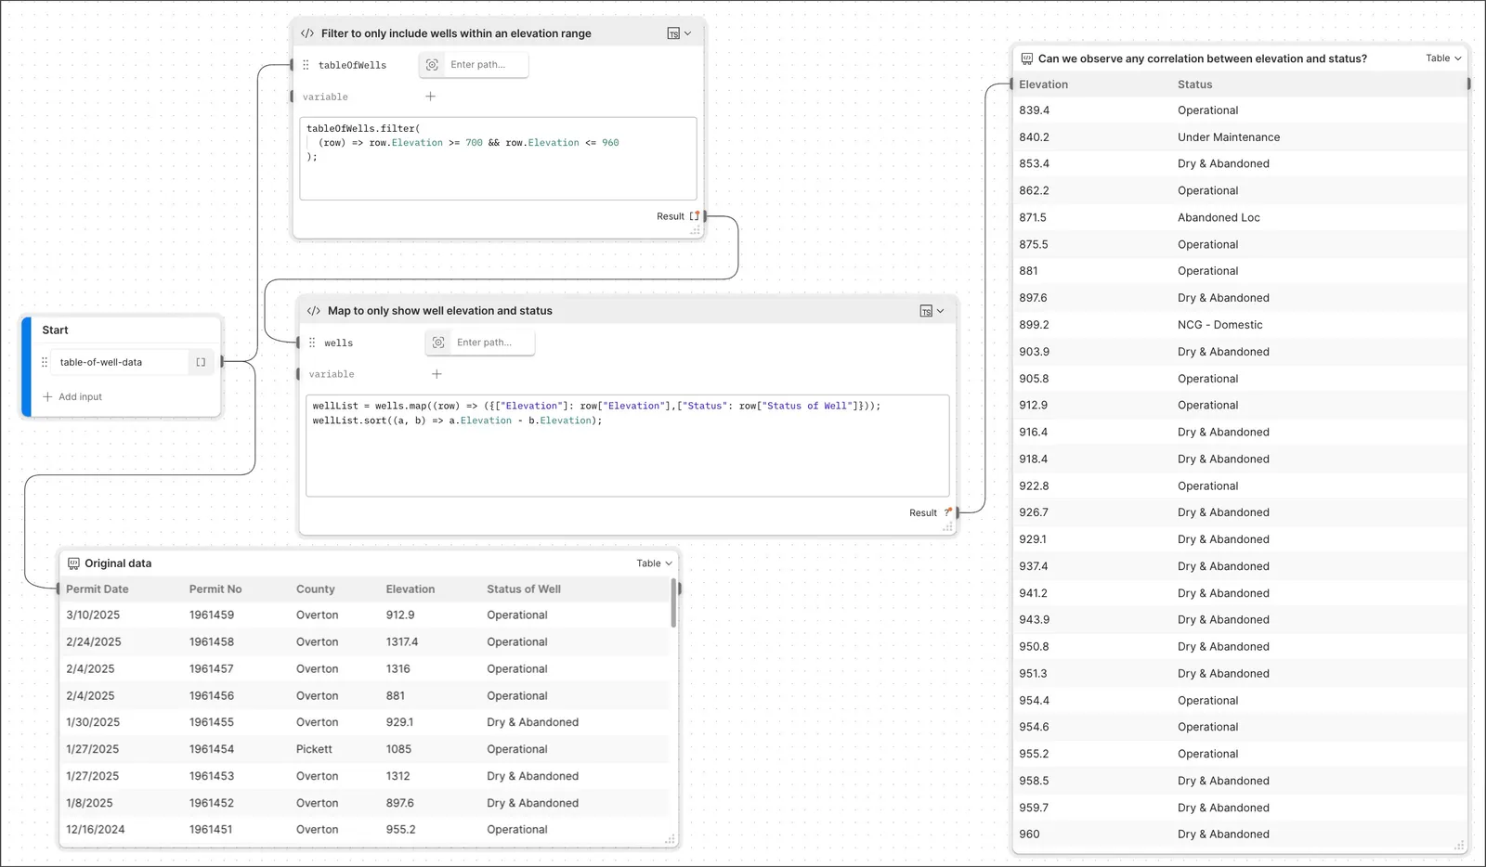Click the drag handle beside table-of-well-data

pyautogui.click(x=45, y=362)
